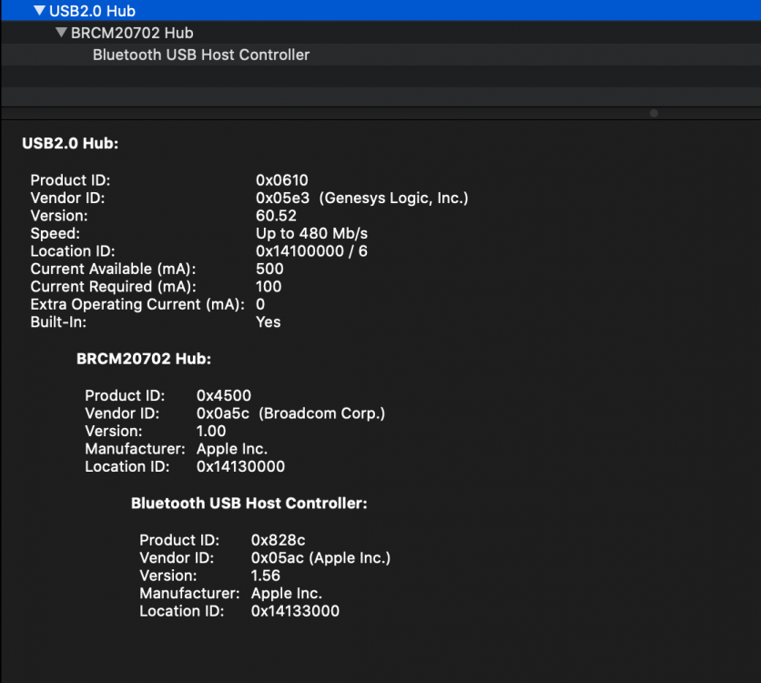Click the 'BRCM20702 Hub:' details heading
The width and height of the screenshot is (761, 683).
(x=144, y=359)
